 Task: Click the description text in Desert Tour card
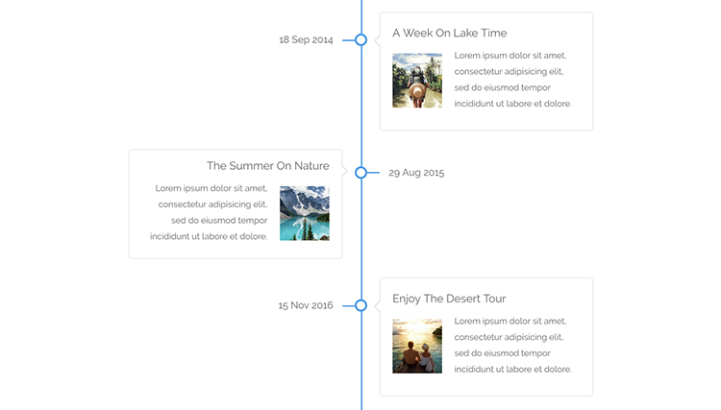click(x=513, y=345)
